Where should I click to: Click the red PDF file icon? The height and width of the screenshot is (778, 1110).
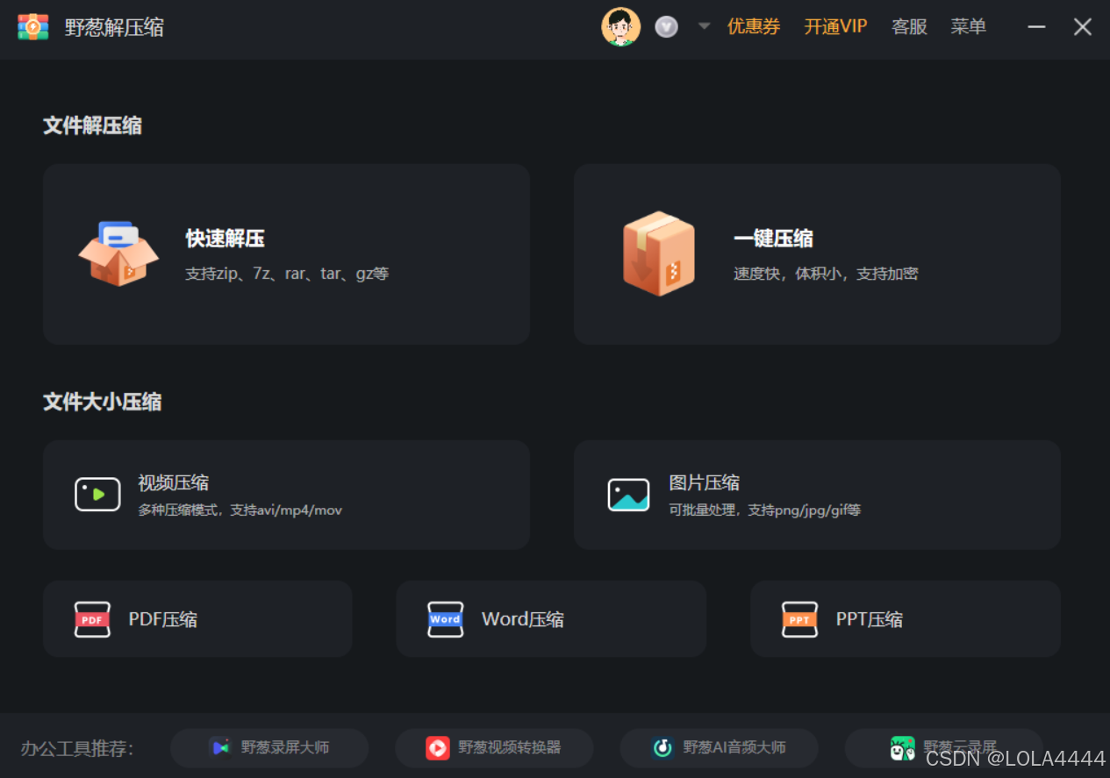click(x=92, y=619)
